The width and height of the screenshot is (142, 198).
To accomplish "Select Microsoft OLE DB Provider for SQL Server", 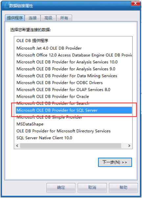I will pyautogui.click(x=74, y=110).
